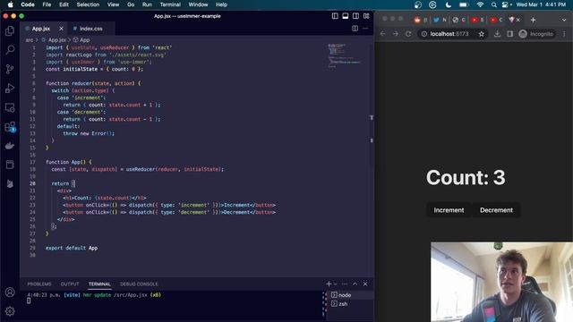573x322 pixels.
Task: Click 'export default App' code line
Action: click(72, 248)
